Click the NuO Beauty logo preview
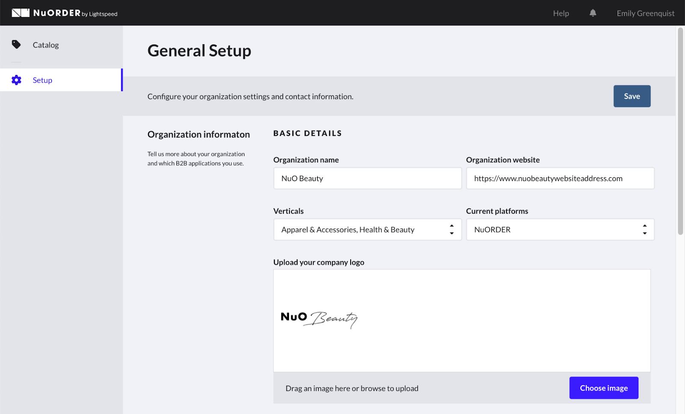Viewport: 685px width, 414px height. [319, 319]
